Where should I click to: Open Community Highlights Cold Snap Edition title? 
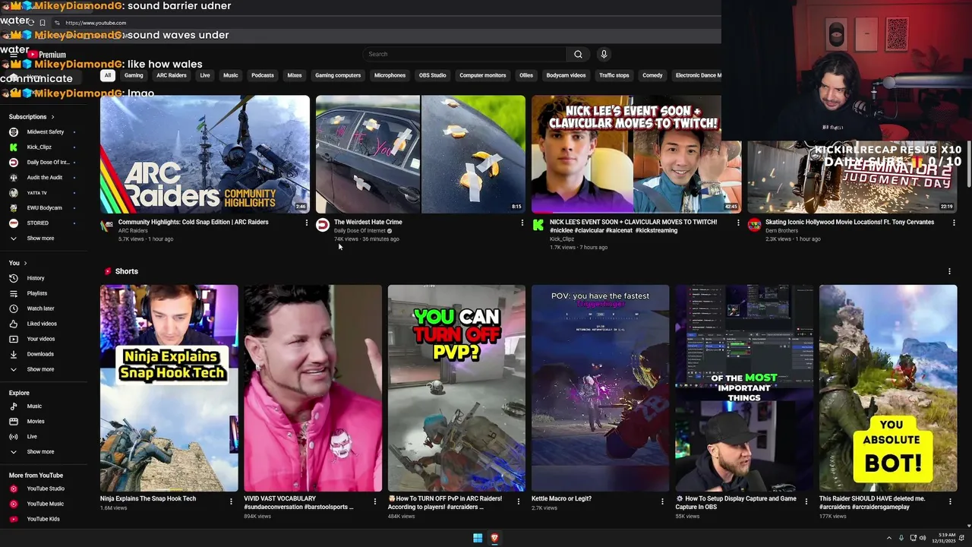tap(193, 222)
